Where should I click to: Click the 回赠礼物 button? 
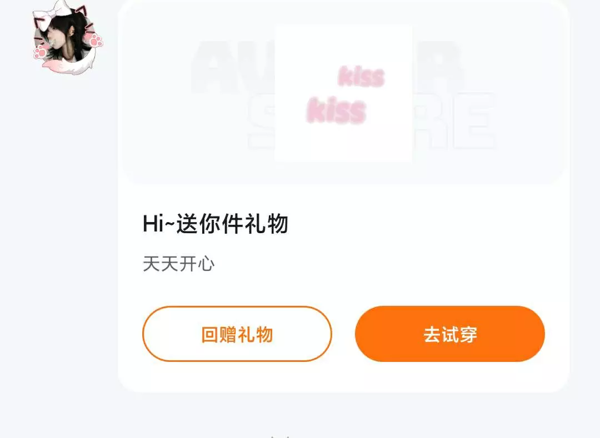tap(237, 334)
